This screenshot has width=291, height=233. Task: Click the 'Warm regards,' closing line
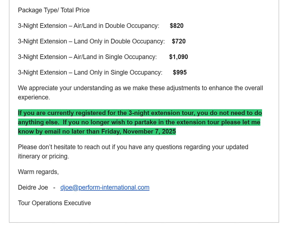click(x=38, y=172)
